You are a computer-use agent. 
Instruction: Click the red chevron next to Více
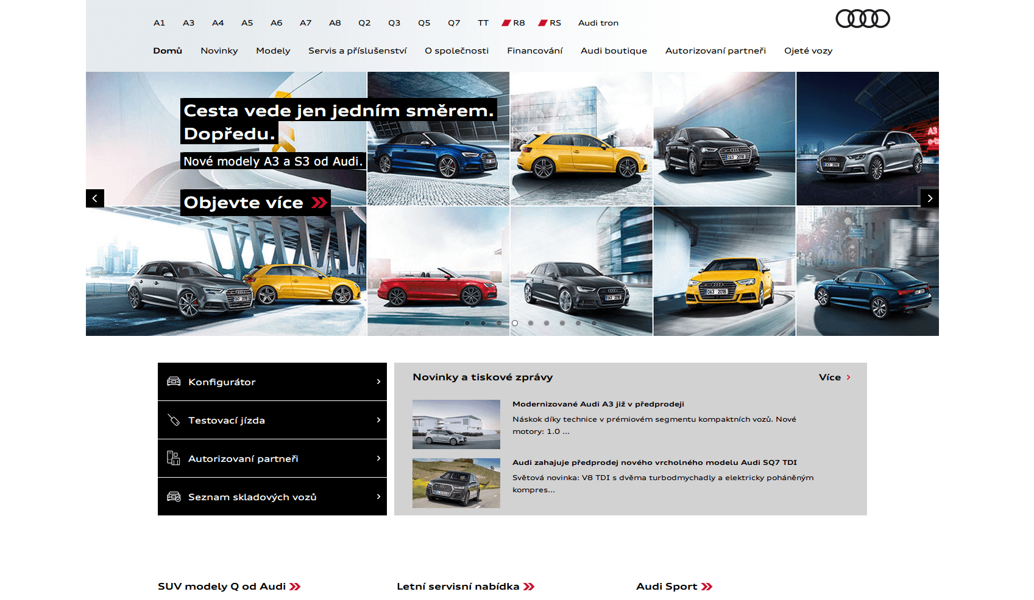pos(848,377)
